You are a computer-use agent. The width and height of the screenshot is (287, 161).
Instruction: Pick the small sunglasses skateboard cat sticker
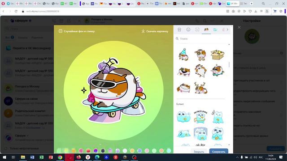coord(217,71)
